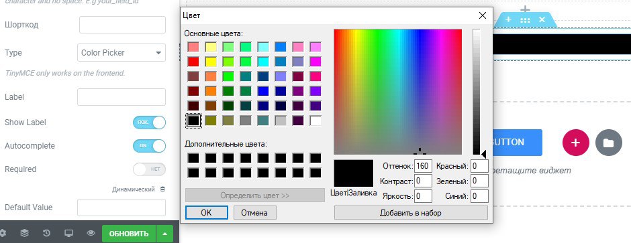
Task: Click the Зеленый green value field
Action: [x=479, y=181]
